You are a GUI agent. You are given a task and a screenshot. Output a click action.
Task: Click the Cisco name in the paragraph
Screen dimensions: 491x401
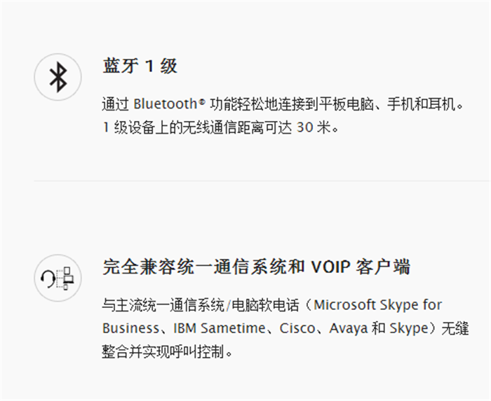(297, 328)
